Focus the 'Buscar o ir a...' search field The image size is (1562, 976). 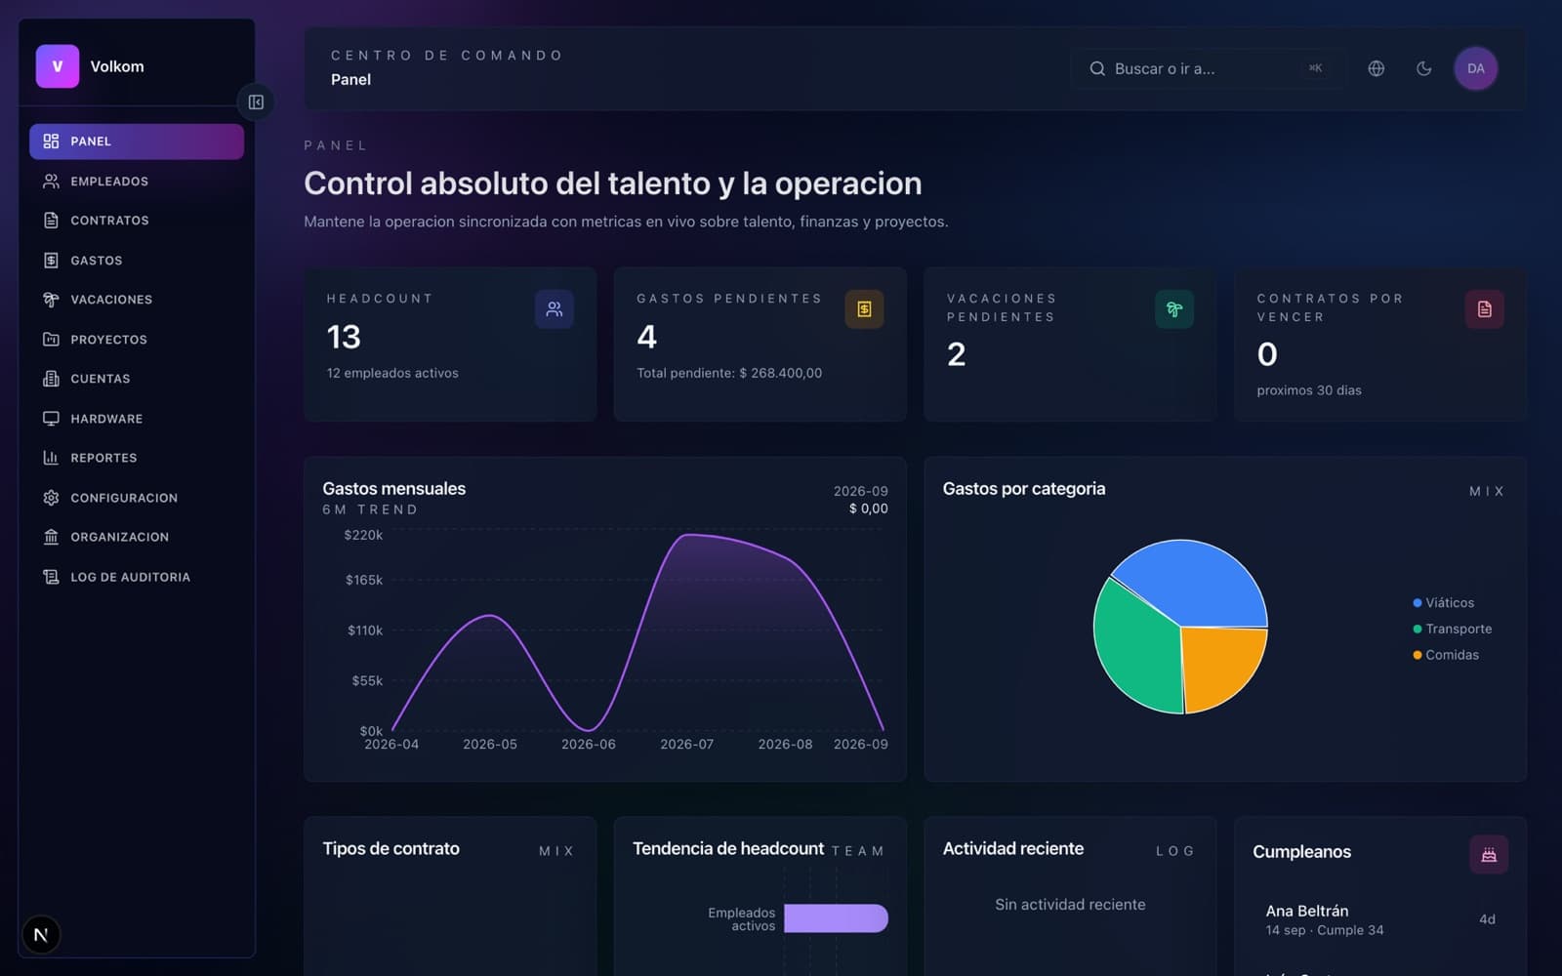[x=1208, y=68]
